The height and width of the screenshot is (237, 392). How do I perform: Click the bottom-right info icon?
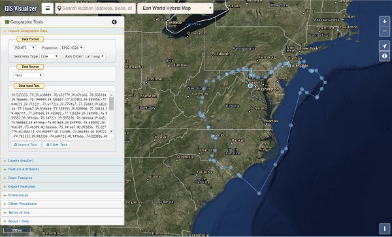click(x=385, y=229)
